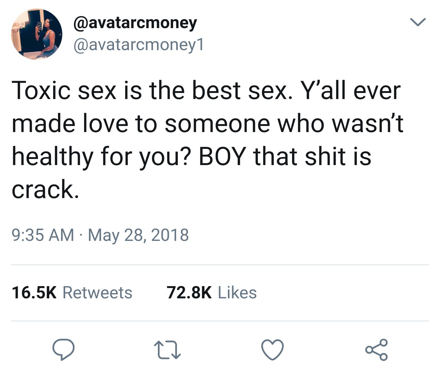
Task: Select the tweet's first text line
Action: coord(206,91)
